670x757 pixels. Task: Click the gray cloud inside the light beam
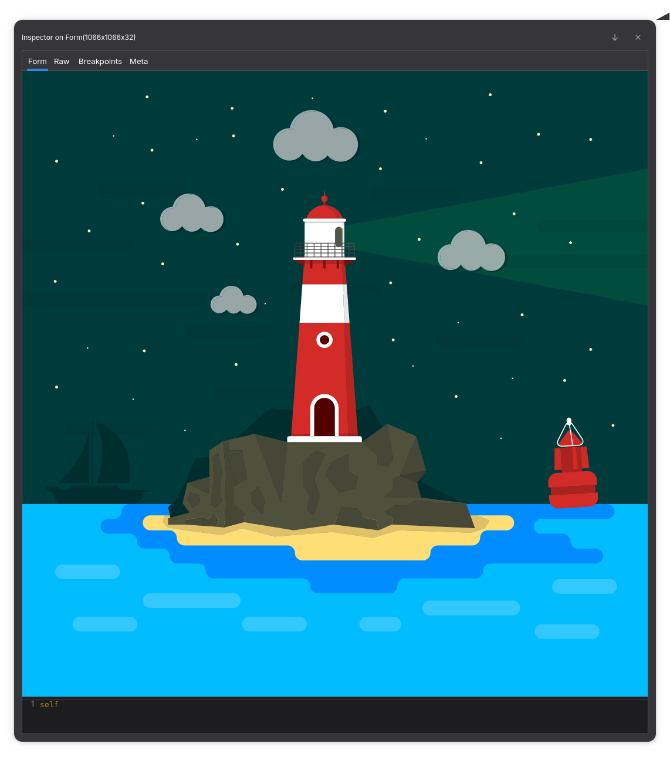(471, 252)
